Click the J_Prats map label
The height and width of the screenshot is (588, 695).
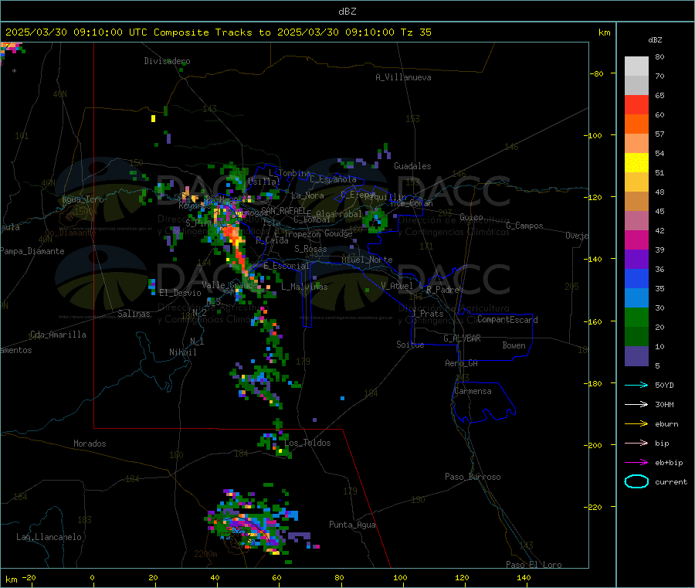coord(428,314)
